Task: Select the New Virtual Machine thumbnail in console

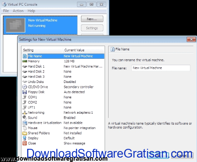Action: (x=15, y=25)
